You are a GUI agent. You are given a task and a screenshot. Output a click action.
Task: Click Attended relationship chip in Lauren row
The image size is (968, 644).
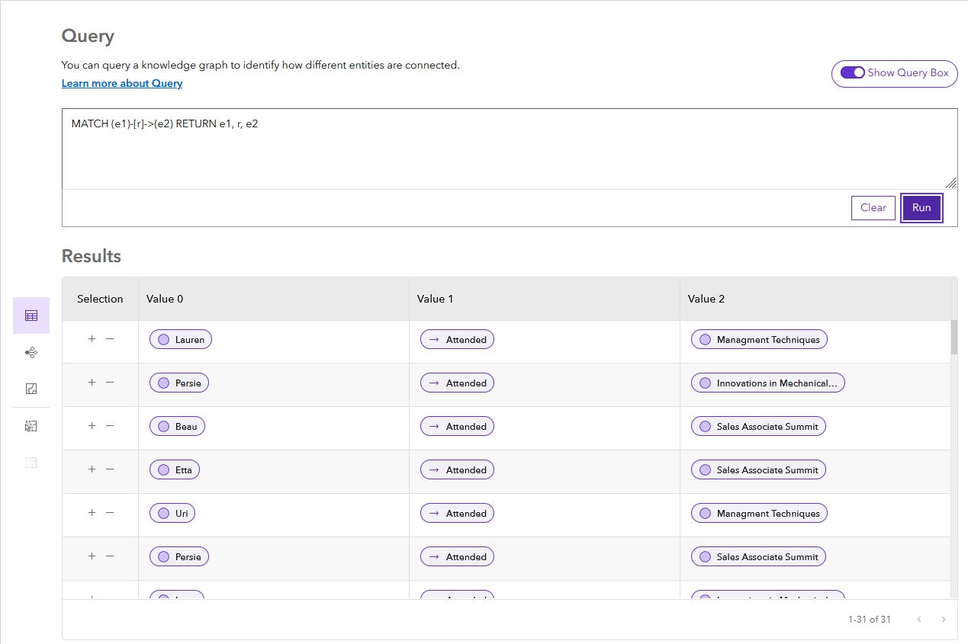click(x=457, y=340)
